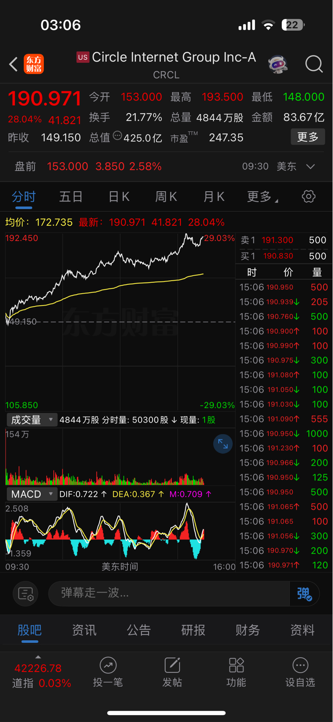
Task: Tap the 市盈 247.35 value
Action: click(x=226, y=138)
